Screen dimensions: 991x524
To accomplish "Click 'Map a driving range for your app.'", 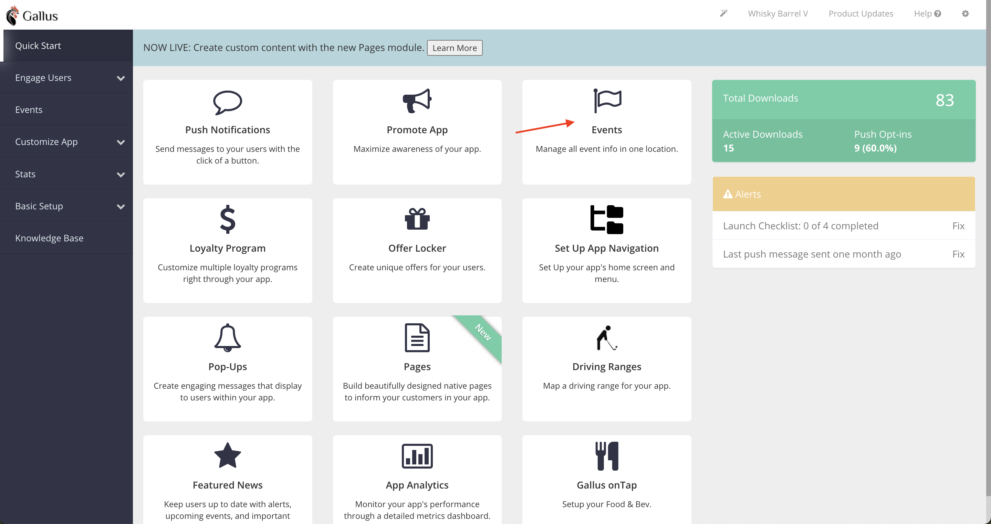I will (607, 386).
